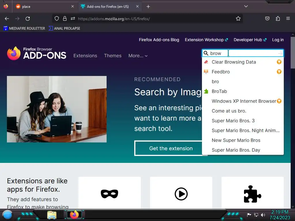
Task: Click the 'Search by Imag' heading
Action: coord(168,92)
